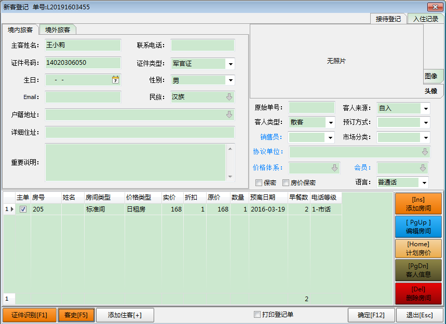Image resolution: width=446 pixels, height=324 pixels.
Task: Click the household address down-arrow icon
Action: [229, 115]
